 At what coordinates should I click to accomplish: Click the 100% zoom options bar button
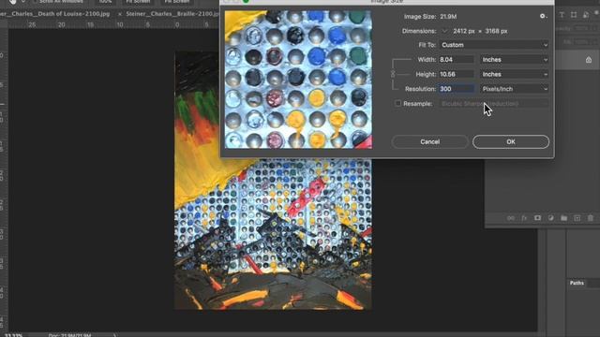click(105, 2)
